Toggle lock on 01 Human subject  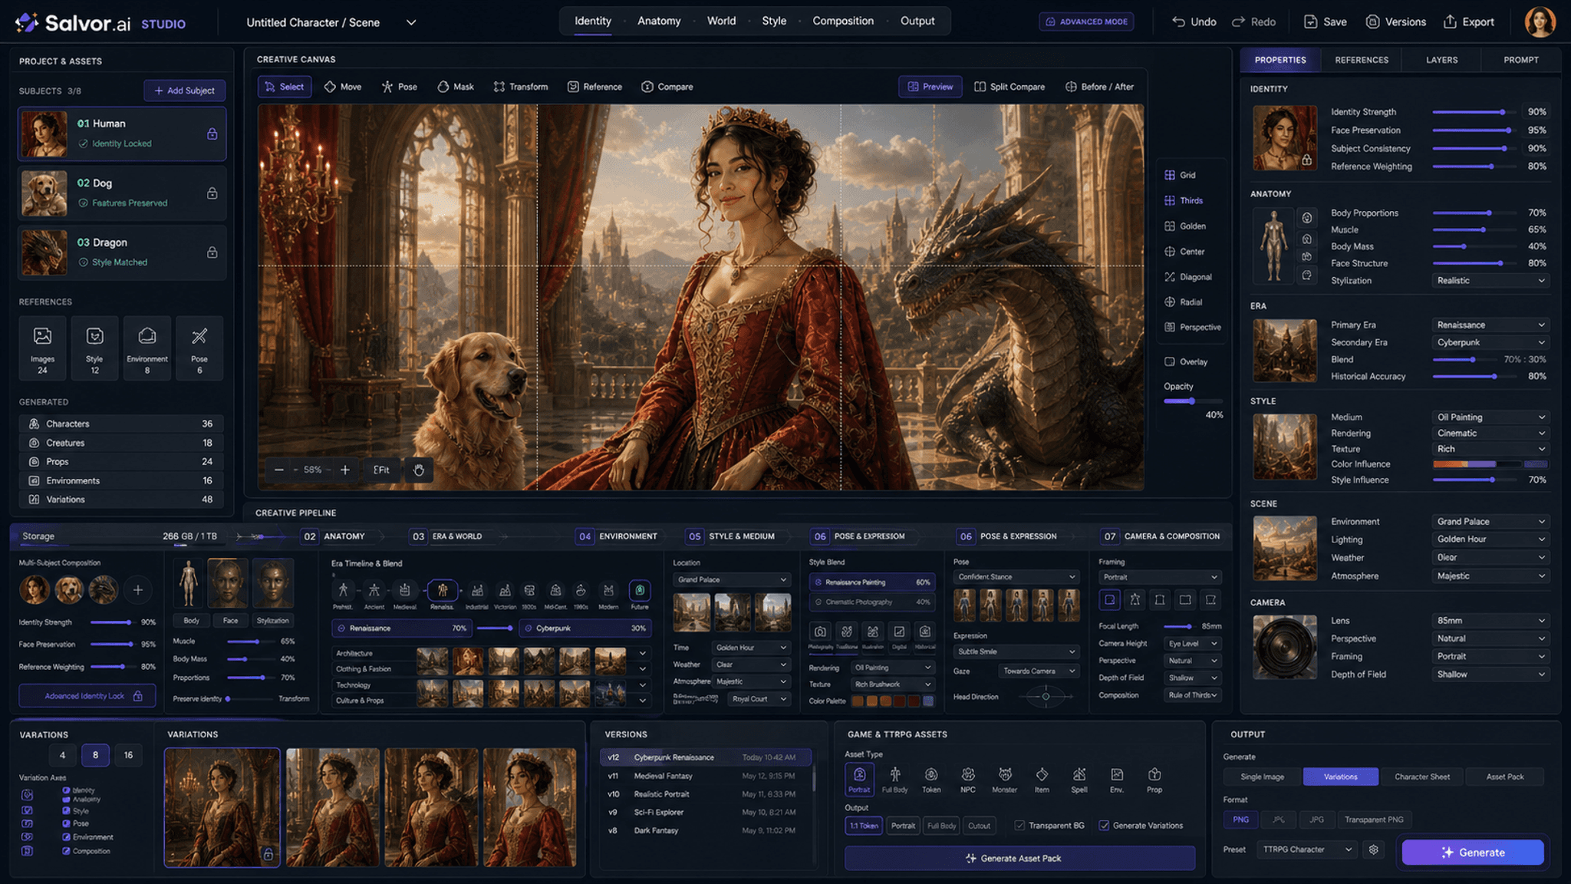[x=212, y=134]
